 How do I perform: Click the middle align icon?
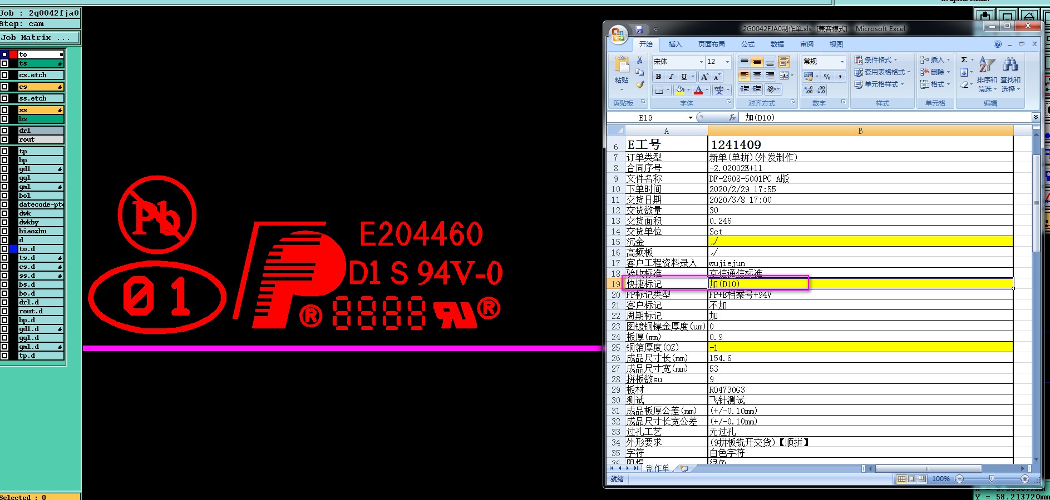757,61
